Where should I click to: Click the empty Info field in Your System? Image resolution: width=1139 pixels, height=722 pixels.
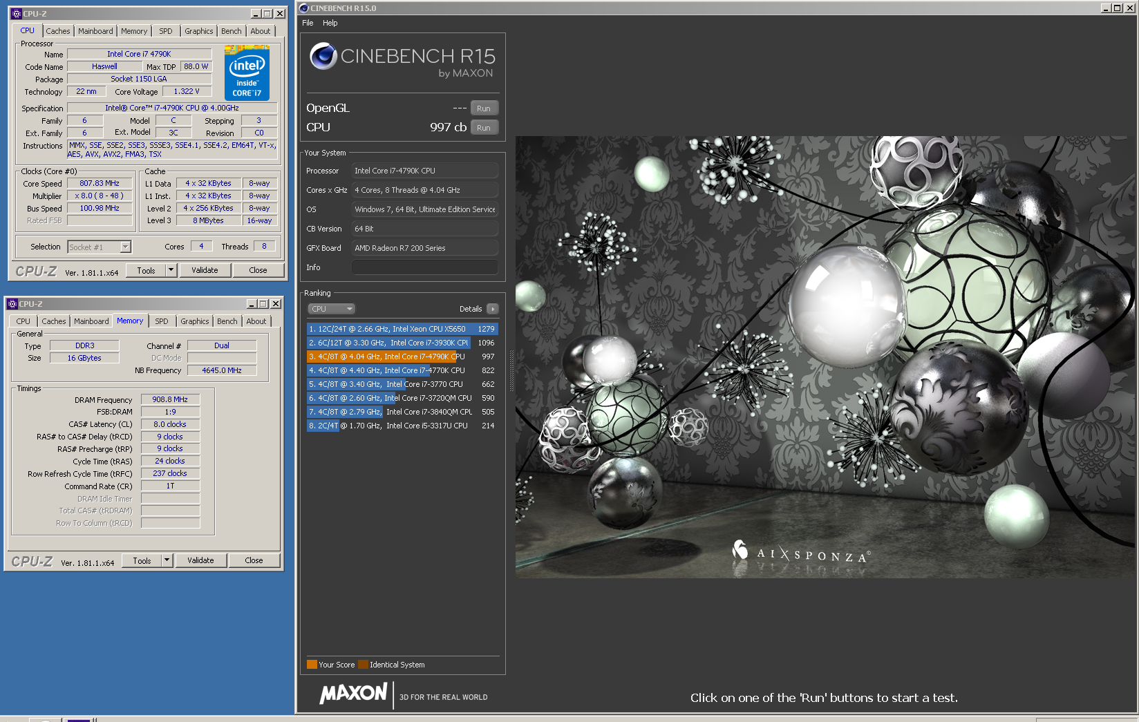pyautogui.click(x=425, y=267)
